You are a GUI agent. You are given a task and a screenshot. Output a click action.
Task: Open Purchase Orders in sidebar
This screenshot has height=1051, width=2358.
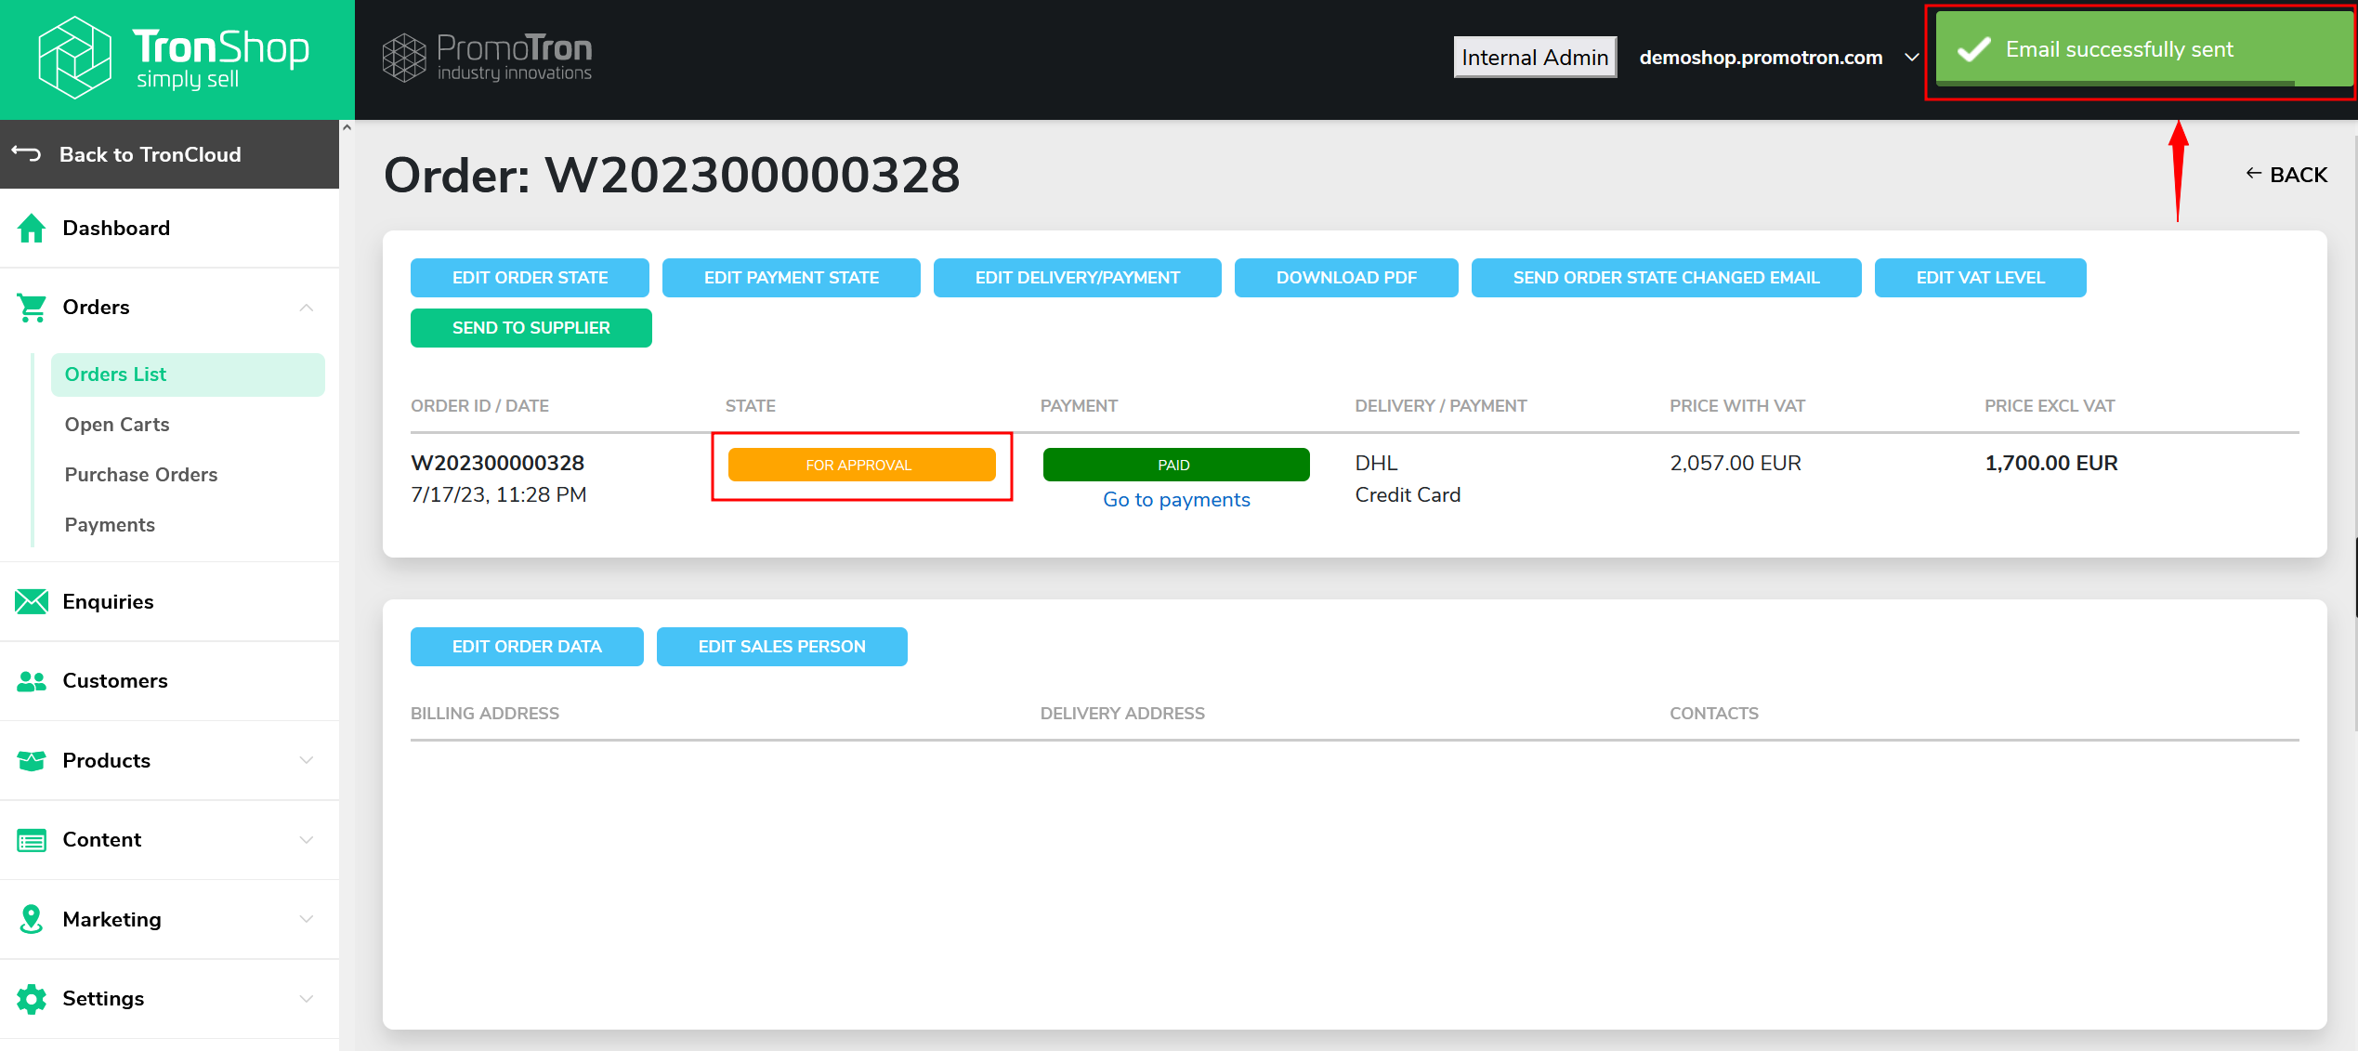141,475
